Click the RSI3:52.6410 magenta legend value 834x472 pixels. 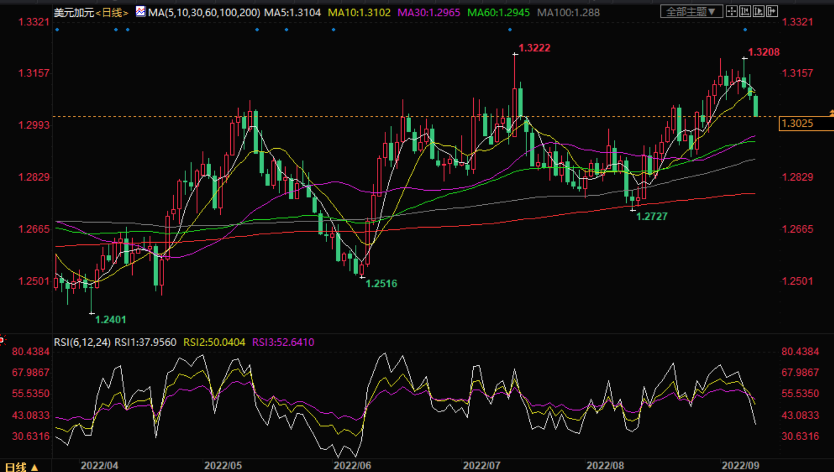(283, 342)
